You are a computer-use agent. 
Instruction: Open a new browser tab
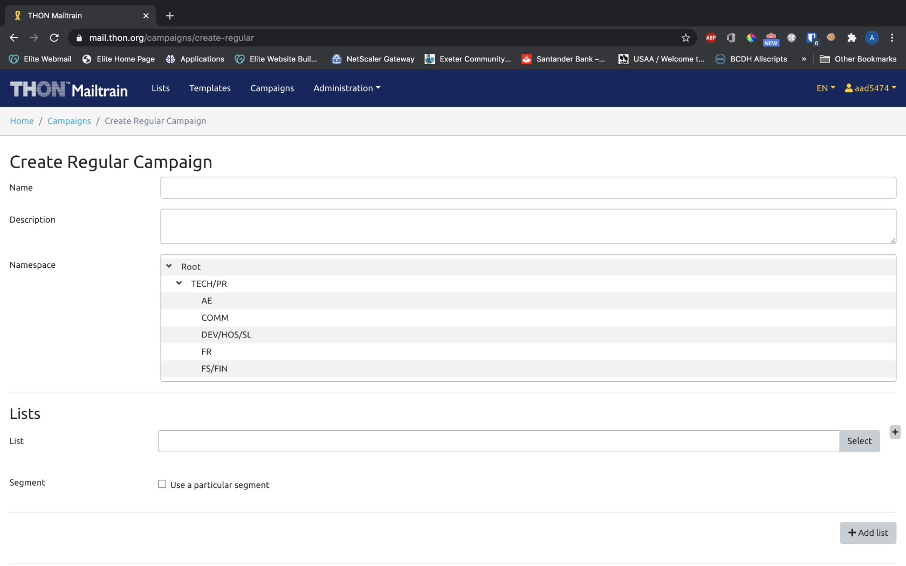point(170,16)
